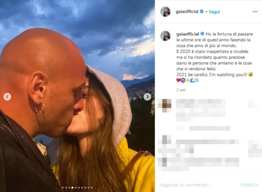Jump to last carousel dot indicator
Screen dimensions: 262x192
[92, 188]
